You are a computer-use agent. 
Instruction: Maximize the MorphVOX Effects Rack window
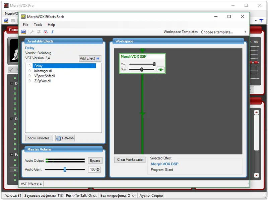point(229,16)
